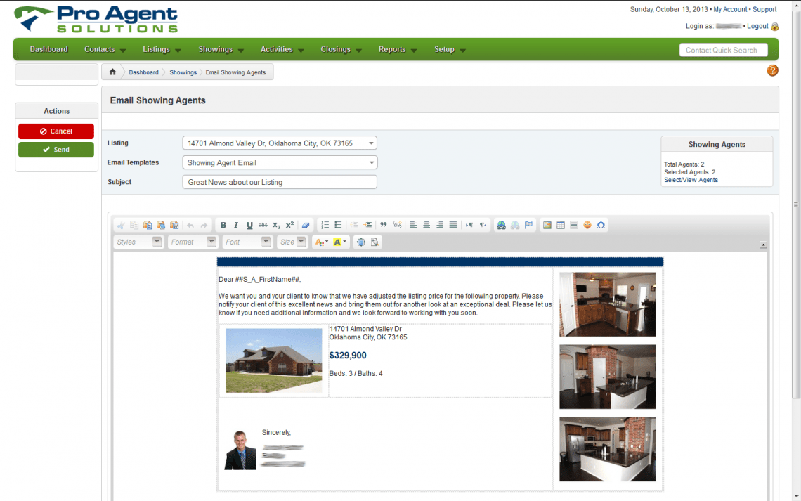Open the Showings menu
This screenshot has height=501, width=801.
click(216, 49)
